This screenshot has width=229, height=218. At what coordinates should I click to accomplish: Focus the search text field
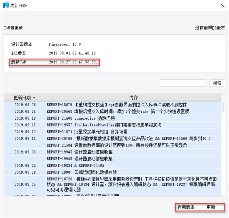[x=183, y=83]
